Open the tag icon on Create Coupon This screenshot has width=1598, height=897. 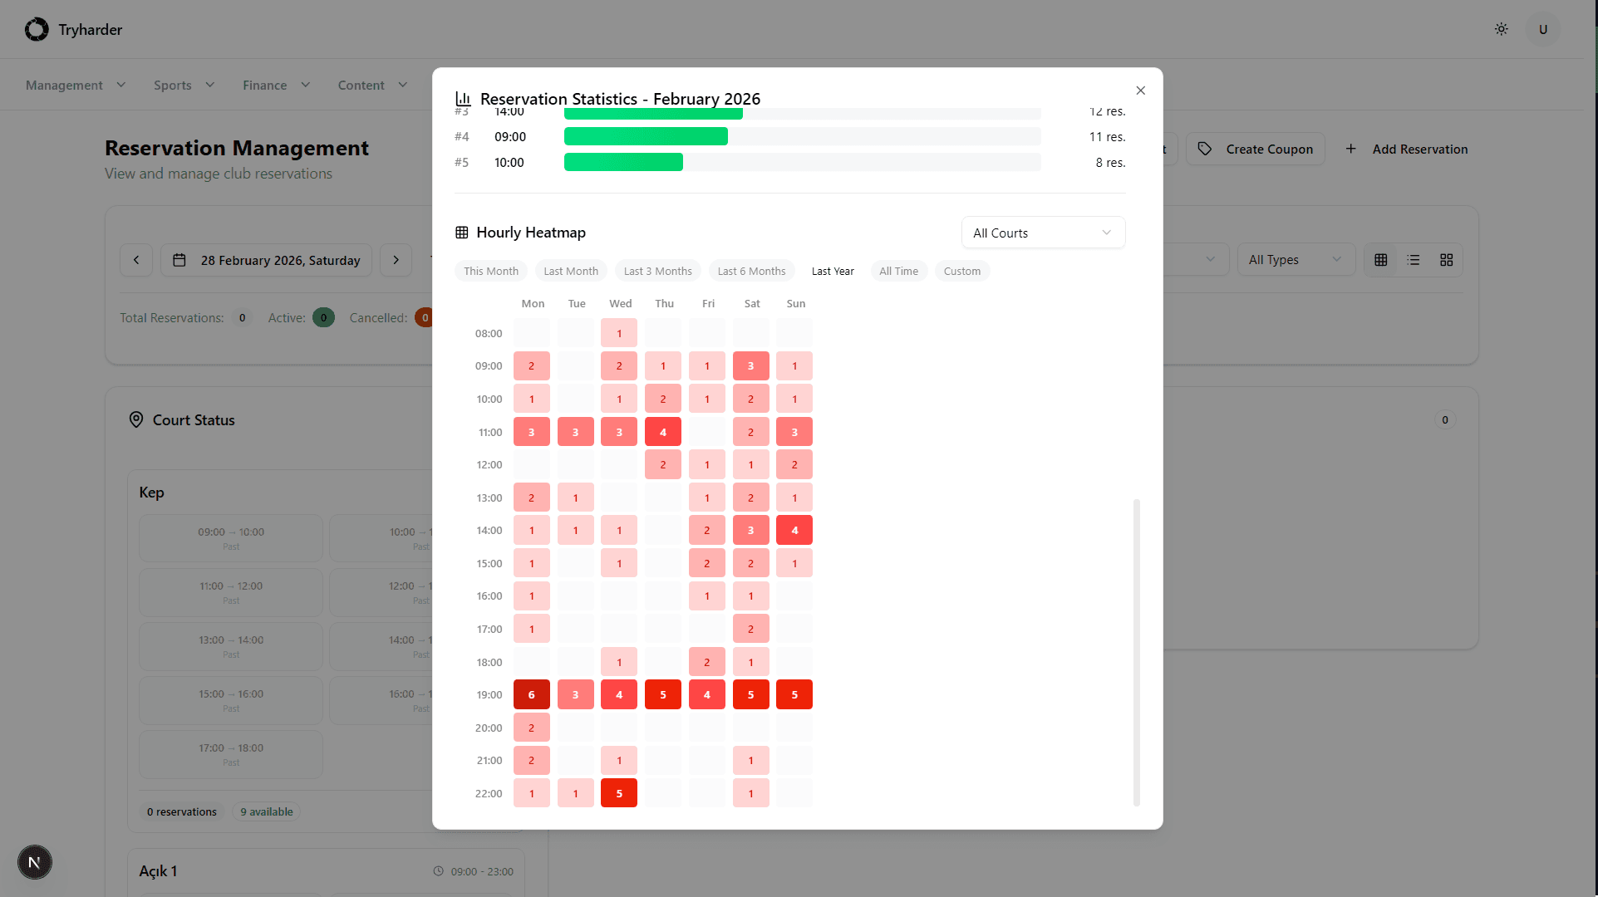point(1204,149)
